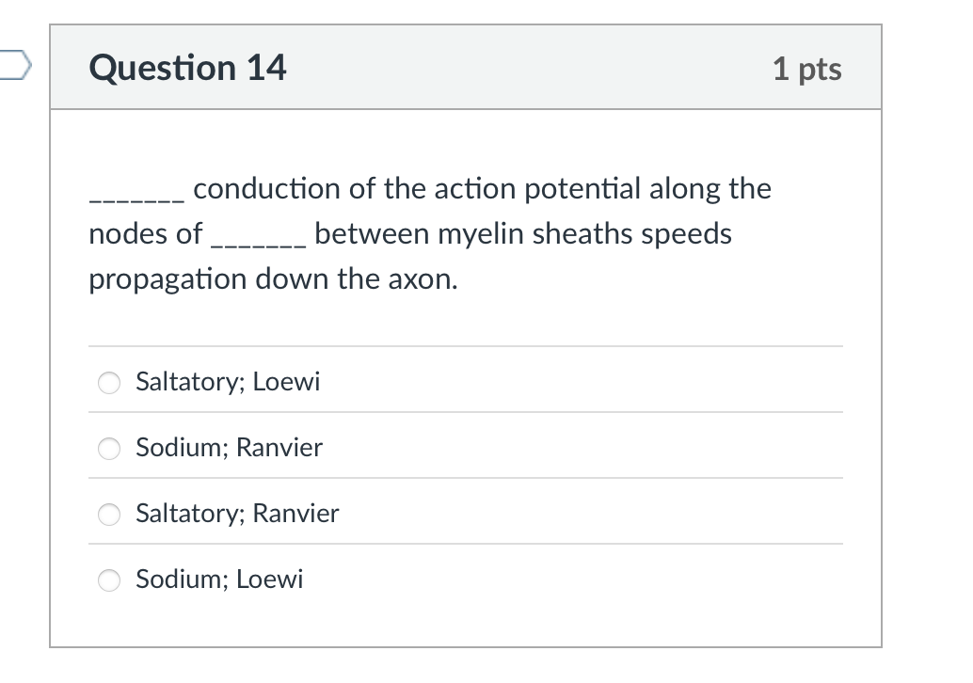Click the Saltatory; Loewi answer label
This screenshot has width=973, height=683.
(227, 382)
